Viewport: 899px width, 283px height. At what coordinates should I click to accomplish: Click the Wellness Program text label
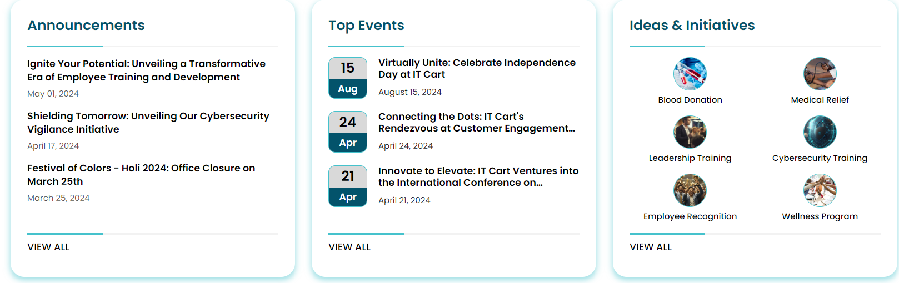(x=820, y=216)
